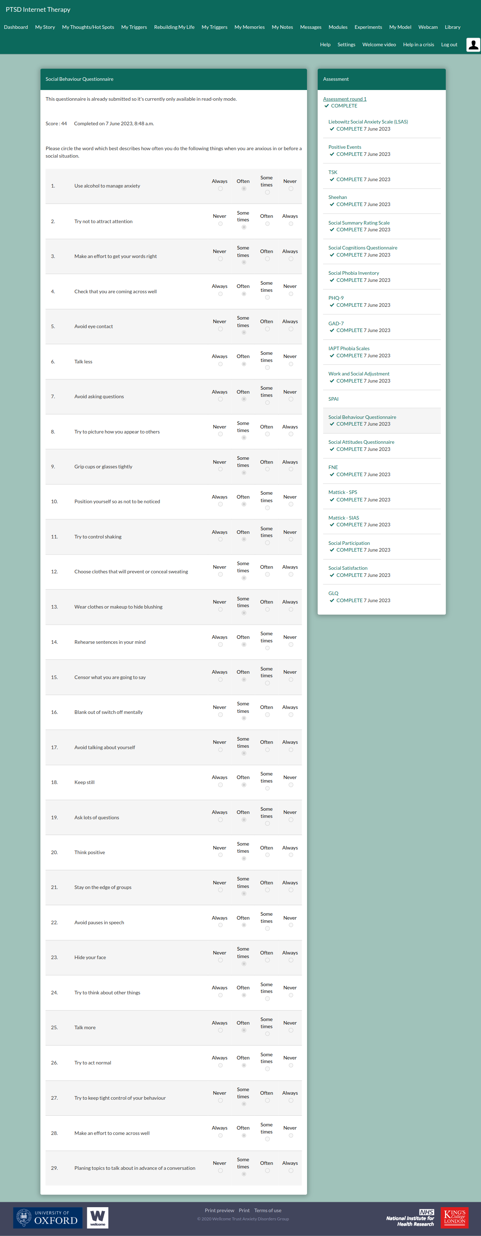Click Print preview in the footer

pos(219,1210)
